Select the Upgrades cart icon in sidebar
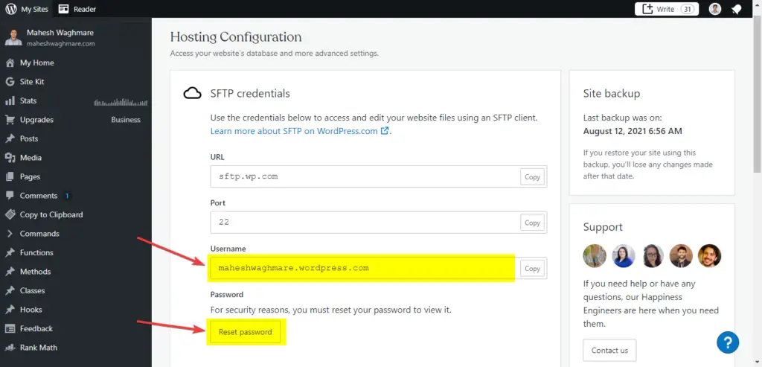The height and width of the screenshot is (367, 762). [10, 120]
